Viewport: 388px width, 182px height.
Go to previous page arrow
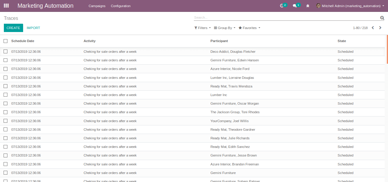[x=373, y=28]
